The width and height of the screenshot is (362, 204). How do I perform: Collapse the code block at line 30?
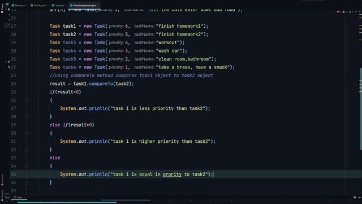pos(27,133)
